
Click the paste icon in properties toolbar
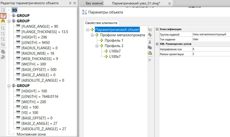tap(150, 53)
